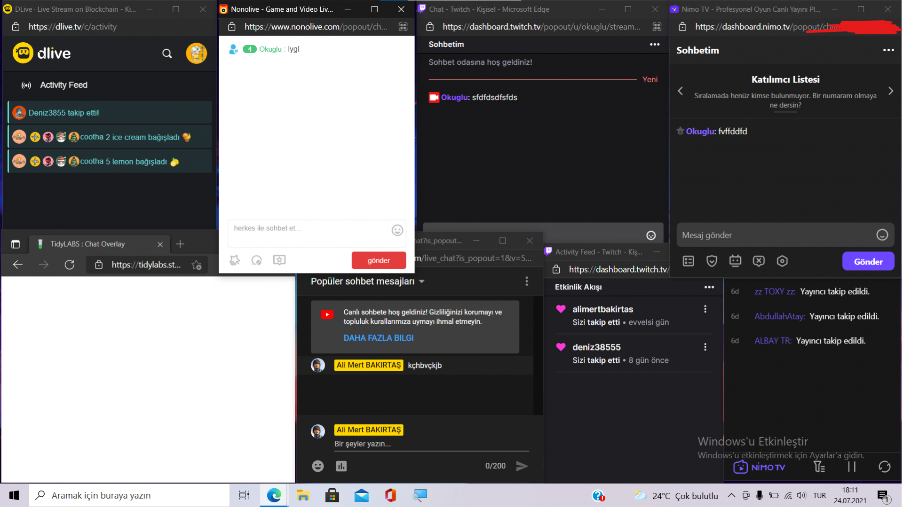Click Deniz3855 takip etti activity row

(110, 113)
